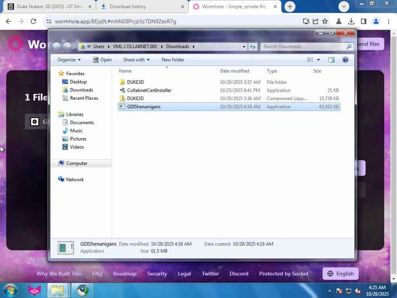This screenshot has height=298, width=397.
Task: Open Chrome Labs flask icon
Action: 338,22
